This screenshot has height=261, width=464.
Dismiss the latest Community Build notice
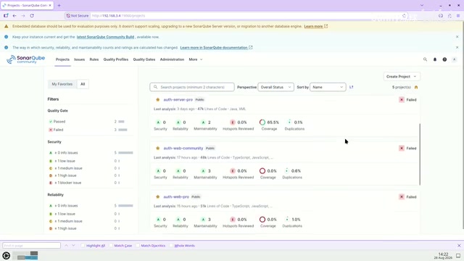pyautogui.click(x=457, y=37)
